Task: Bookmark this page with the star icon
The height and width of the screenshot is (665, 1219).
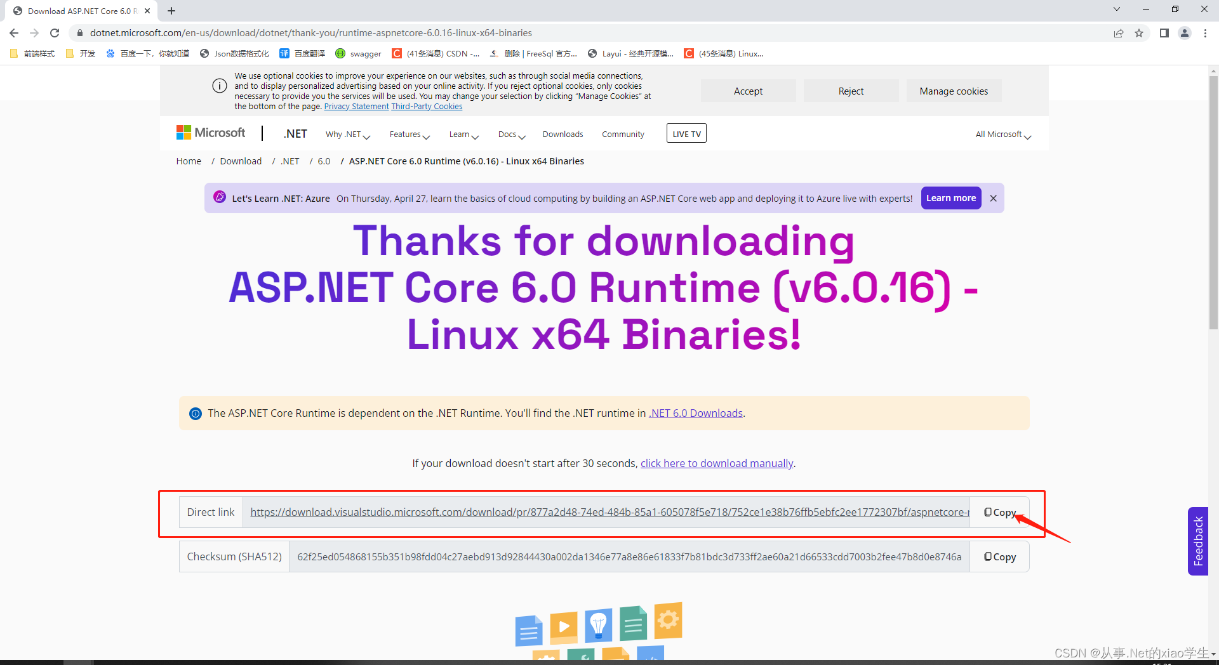Action: [x=1139, y=33]
